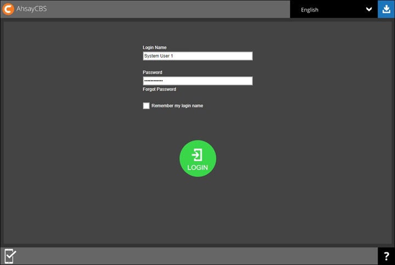The image size is (395, 265).
Task: Click the "System User 1" text in field
Action: (x=159, y=56)
